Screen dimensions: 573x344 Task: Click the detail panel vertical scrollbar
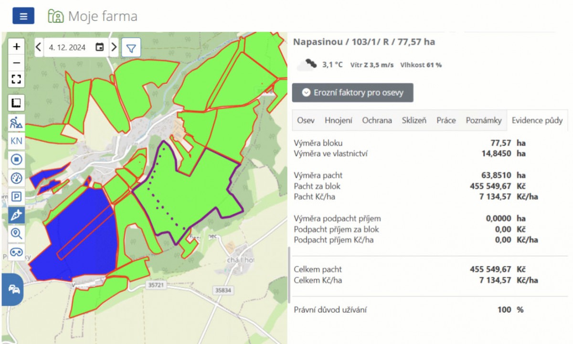tap(289, 275)
